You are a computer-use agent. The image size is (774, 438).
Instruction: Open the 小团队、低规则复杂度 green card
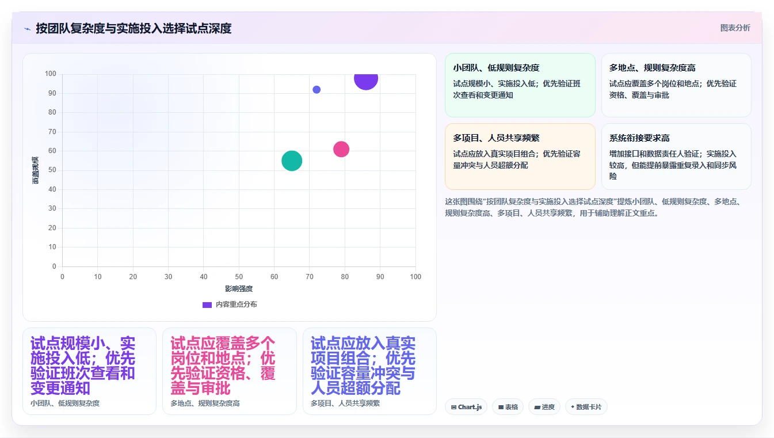(520, 85)
